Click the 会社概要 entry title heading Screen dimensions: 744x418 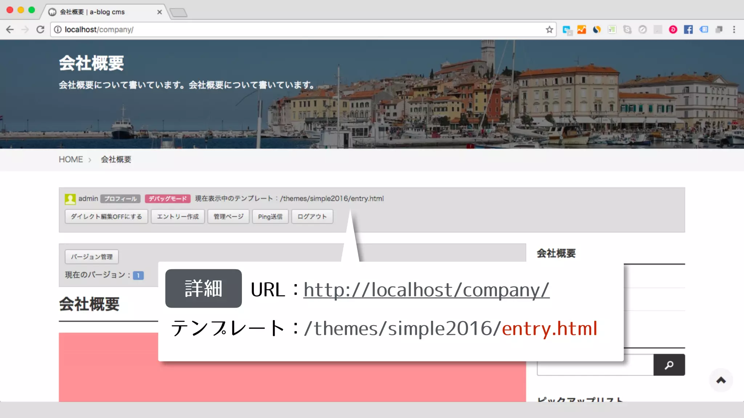89,304
